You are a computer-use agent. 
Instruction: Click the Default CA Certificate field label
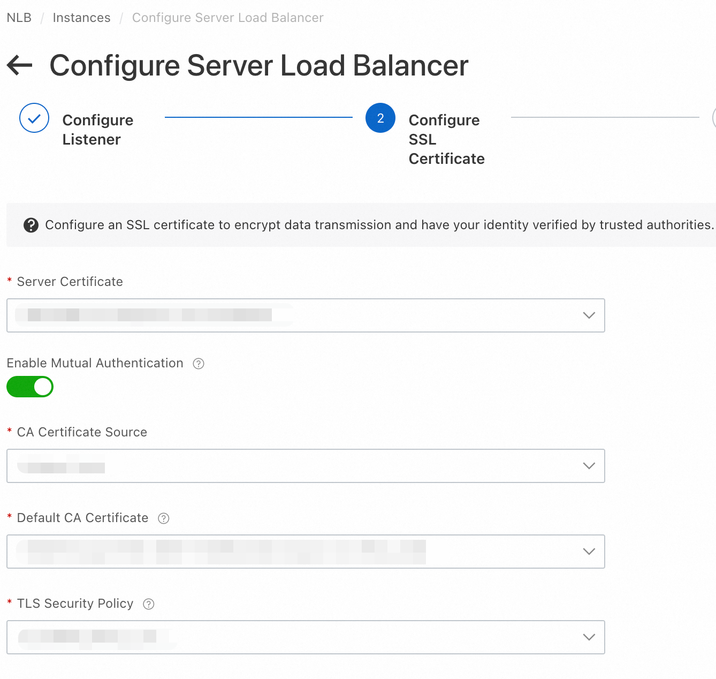pos(83,518)
